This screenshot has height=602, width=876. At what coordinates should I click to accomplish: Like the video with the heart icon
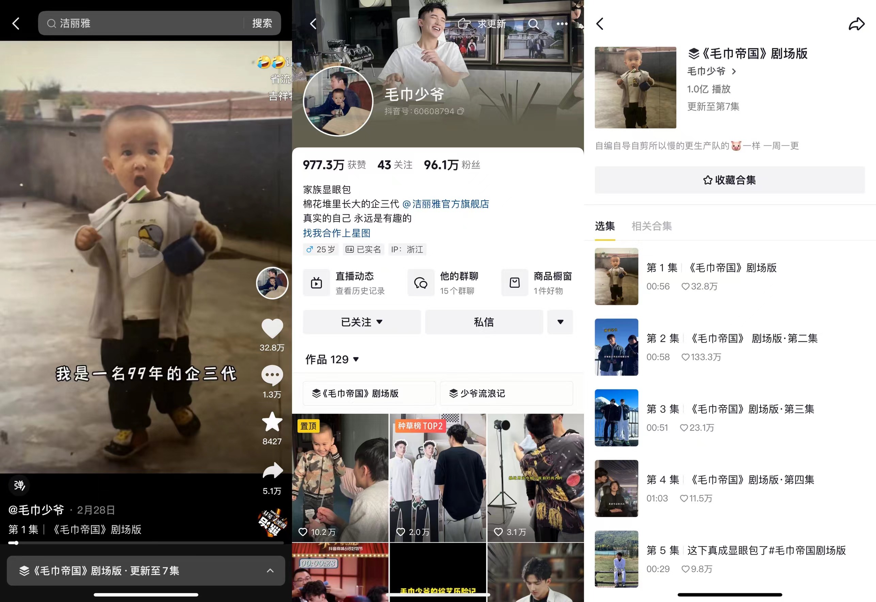pyautogui.click(x=272, y=328)
